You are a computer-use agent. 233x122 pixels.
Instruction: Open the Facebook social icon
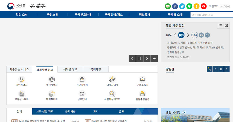tap(175, 6)
